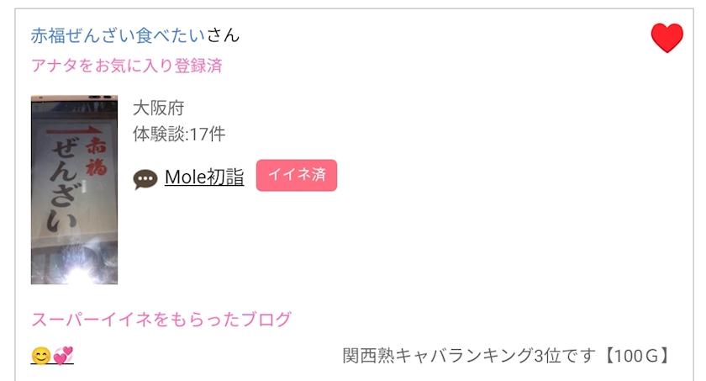Image resolution: width=706 pixels, height=381 pixels.
Task: Click the speech bubble comment icon
Action: (x=145, y=179)
